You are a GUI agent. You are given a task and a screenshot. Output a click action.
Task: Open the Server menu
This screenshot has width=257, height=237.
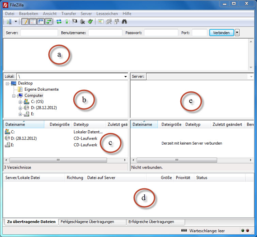[86, 14]
